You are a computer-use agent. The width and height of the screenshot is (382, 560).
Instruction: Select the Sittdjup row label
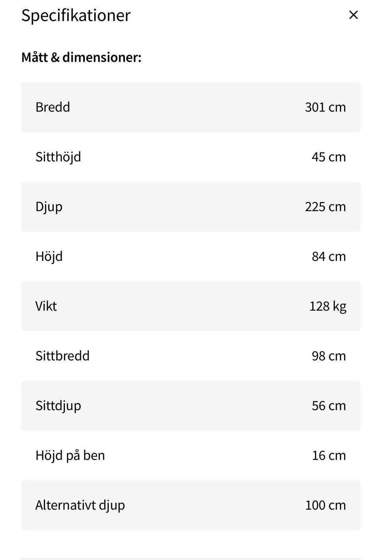click(x=58, y=406)
